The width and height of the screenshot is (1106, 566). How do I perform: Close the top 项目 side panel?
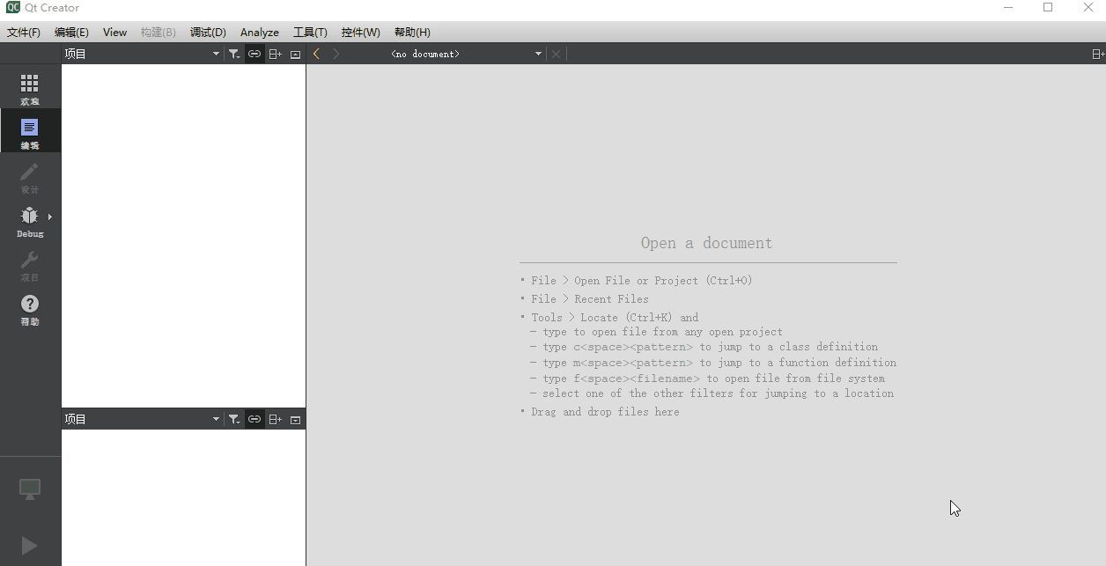pos(296,54)
